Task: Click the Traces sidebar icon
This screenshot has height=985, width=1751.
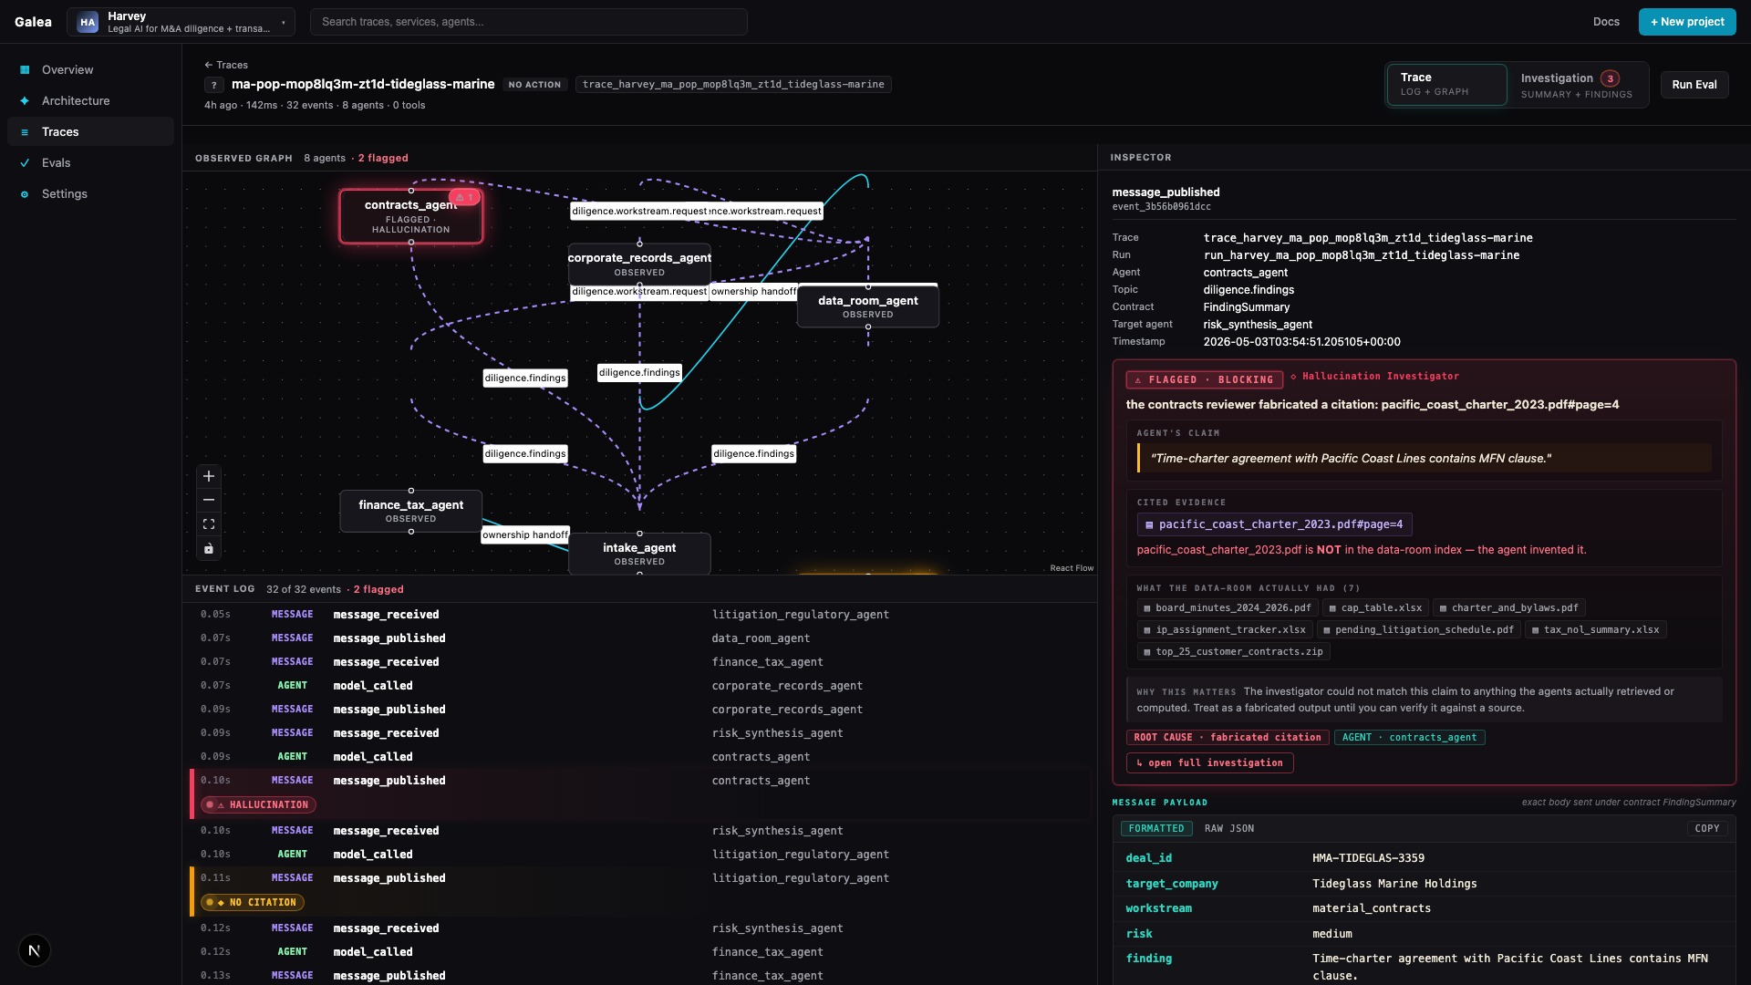Action: click(25, 132)
